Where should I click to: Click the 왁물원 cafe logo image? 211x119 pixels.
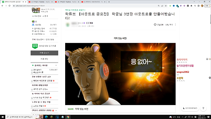(36, 11)
